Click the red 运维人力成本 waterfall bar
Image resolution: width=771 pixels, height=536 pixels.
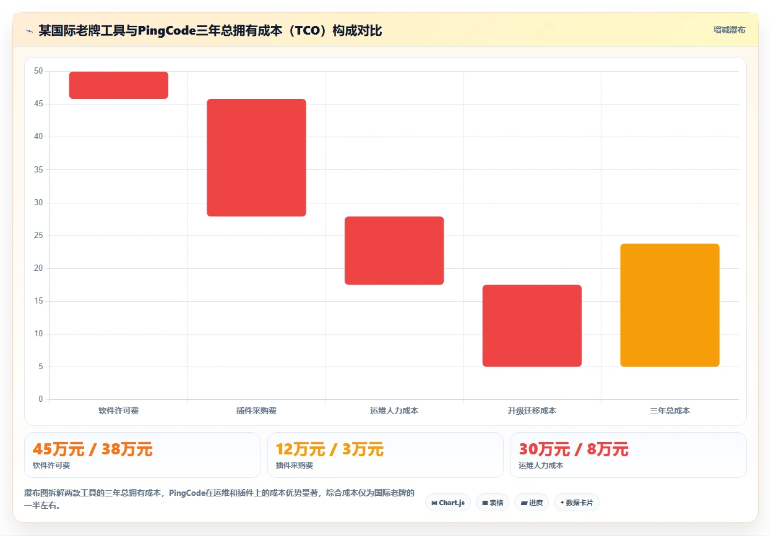(394, 250)
